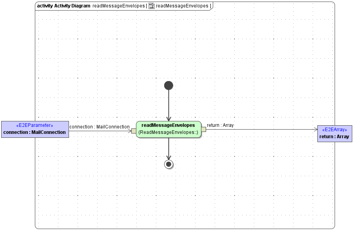Select the arrow from initial node to action
355x231 pixels.
(x=168, y=104)
